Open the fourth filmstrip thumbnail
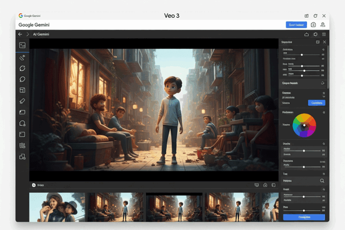The height and width of the screenshot is (230, 345). click(232, 207)
